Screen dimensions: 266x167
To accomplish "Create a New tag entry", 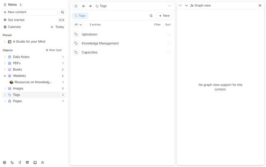I will [x=164, y=15].
